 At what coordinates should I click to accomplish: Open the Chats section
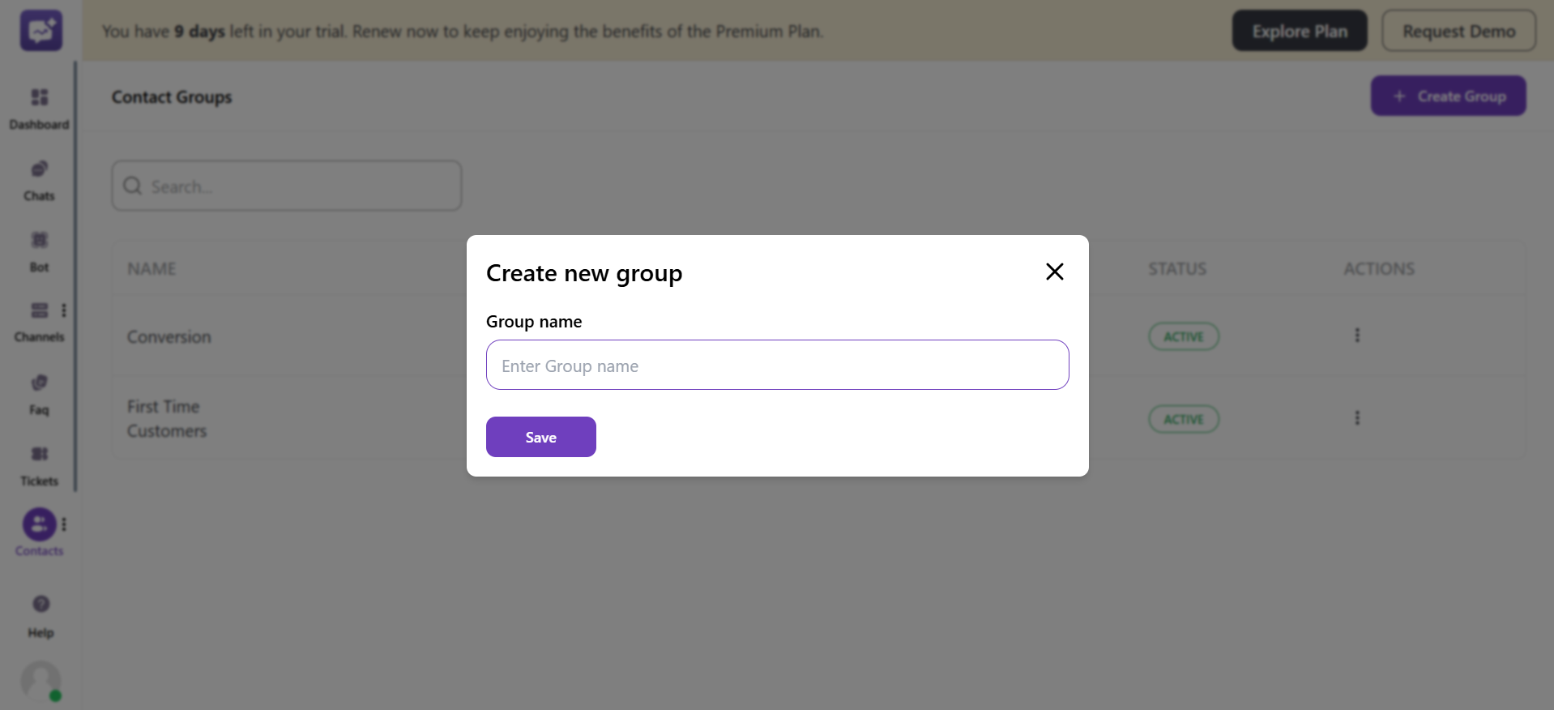[x=39, y=177]
